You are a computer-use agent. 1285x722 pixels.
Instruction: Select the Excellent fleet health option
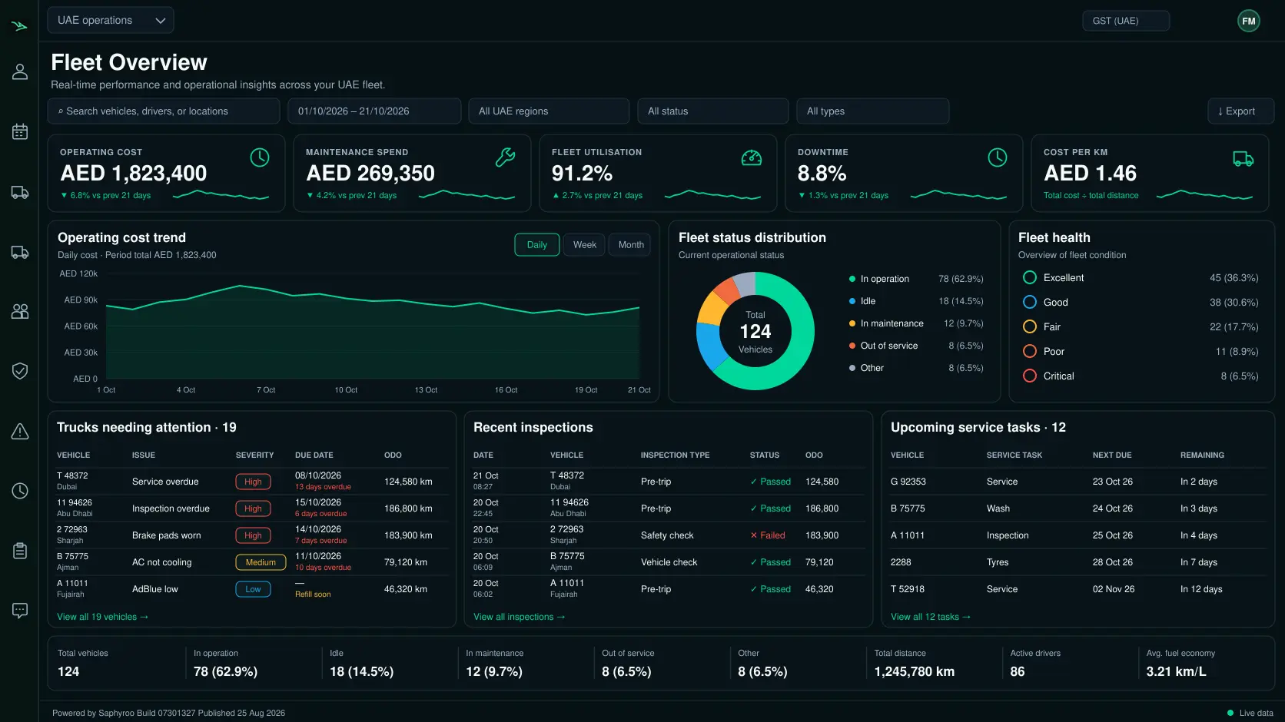(x=1030, y=277)
